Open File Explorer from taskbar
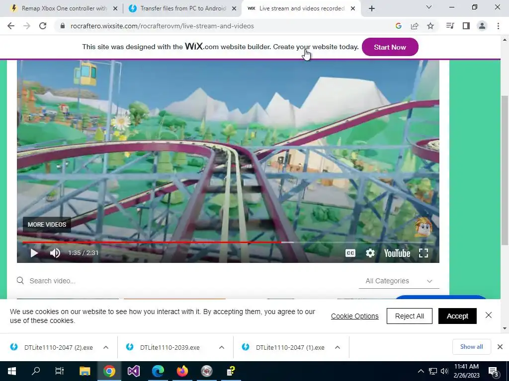509x381 pixels. 85,371
